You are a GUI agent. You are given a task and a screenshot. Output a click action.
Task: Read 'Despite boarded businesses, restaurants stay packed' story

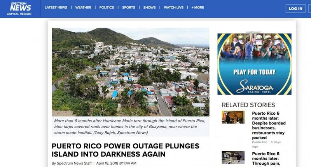(269, 126)
